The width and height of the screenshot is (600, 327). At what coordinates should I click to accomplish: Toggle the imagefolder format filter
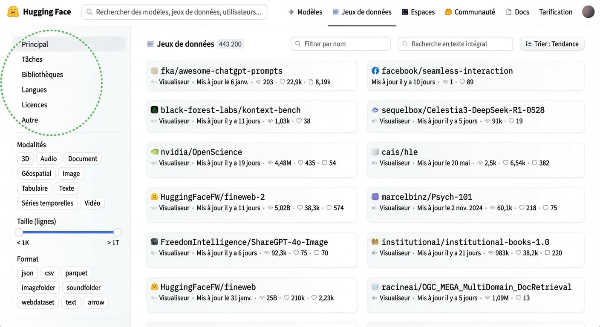point(39,288)
